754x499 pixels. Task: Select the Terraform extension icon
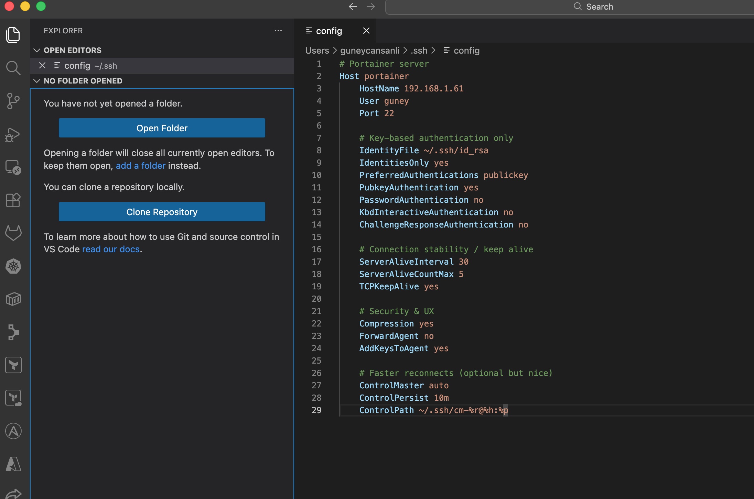[x=13, y=365]
